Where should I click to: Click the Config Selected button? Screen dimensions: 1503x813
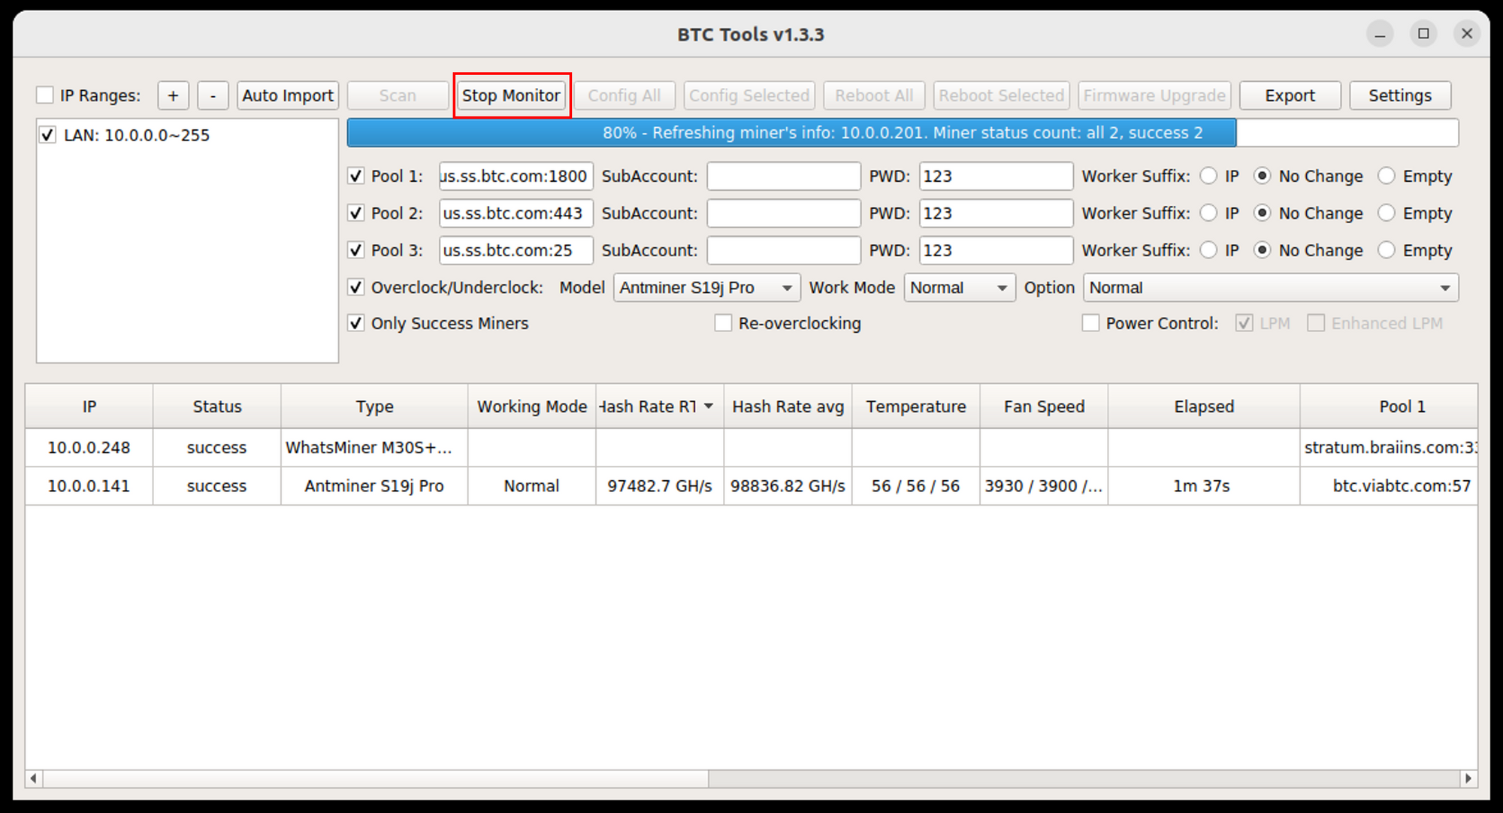coord(751,94)
